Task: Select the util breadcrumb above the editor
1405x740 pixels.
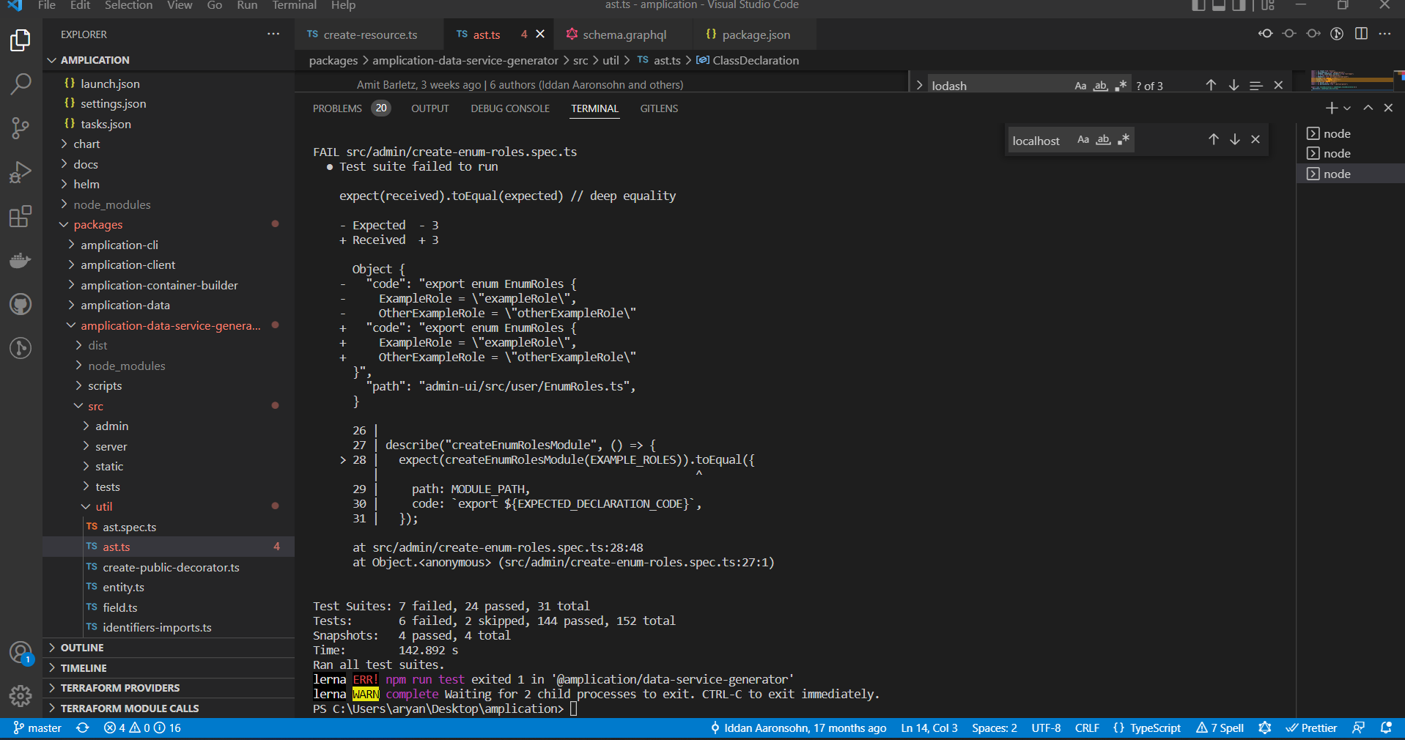Action: coord(611,60)
